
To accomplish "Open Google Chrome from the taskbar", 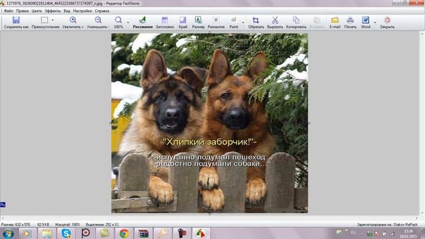I will pos(124,233).
